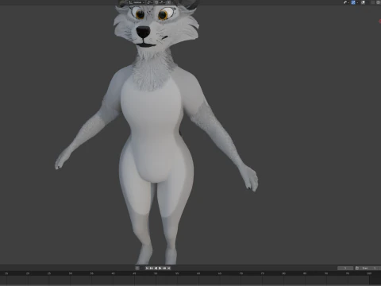Open the pivot point dropdown
Viewport: 381px width, 286px height.
click(x=150, y=2)
